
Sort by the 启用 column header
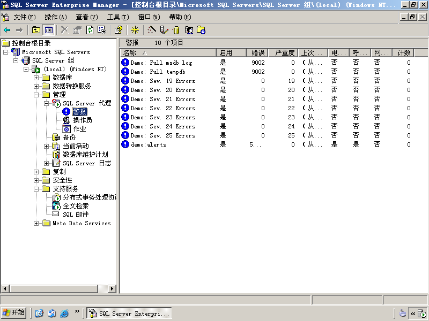coord(231,52)
